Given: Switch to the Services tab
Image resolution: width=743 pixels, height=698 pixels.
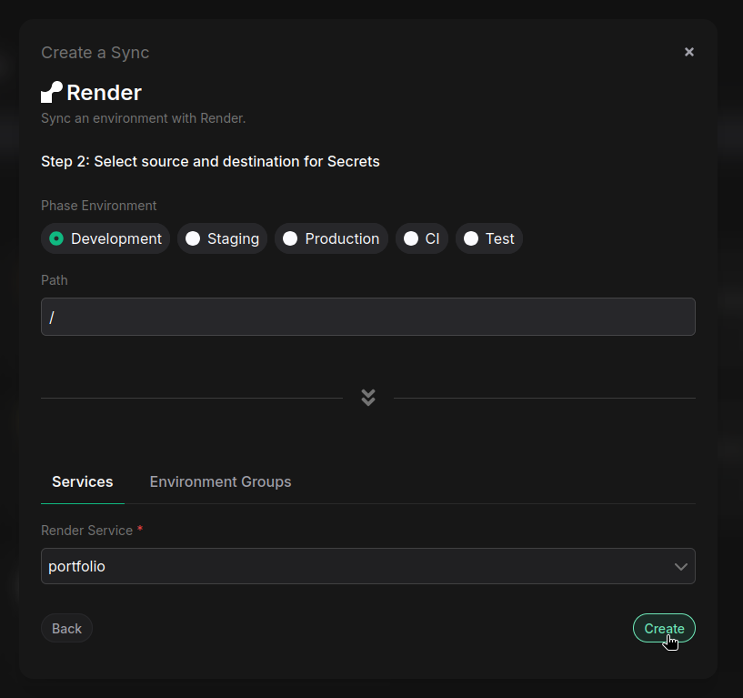Looking at the screenshot, I should coord(83,481).
